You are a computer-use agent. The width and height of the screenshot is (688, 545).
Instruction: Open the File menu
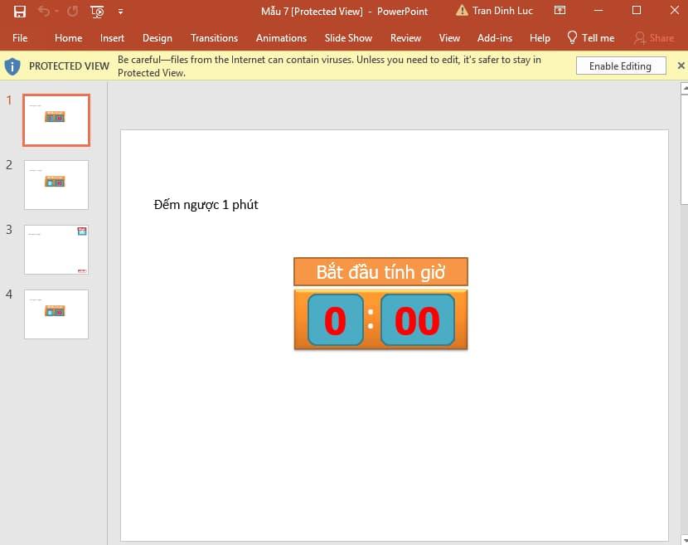click(x=19, y=37)
